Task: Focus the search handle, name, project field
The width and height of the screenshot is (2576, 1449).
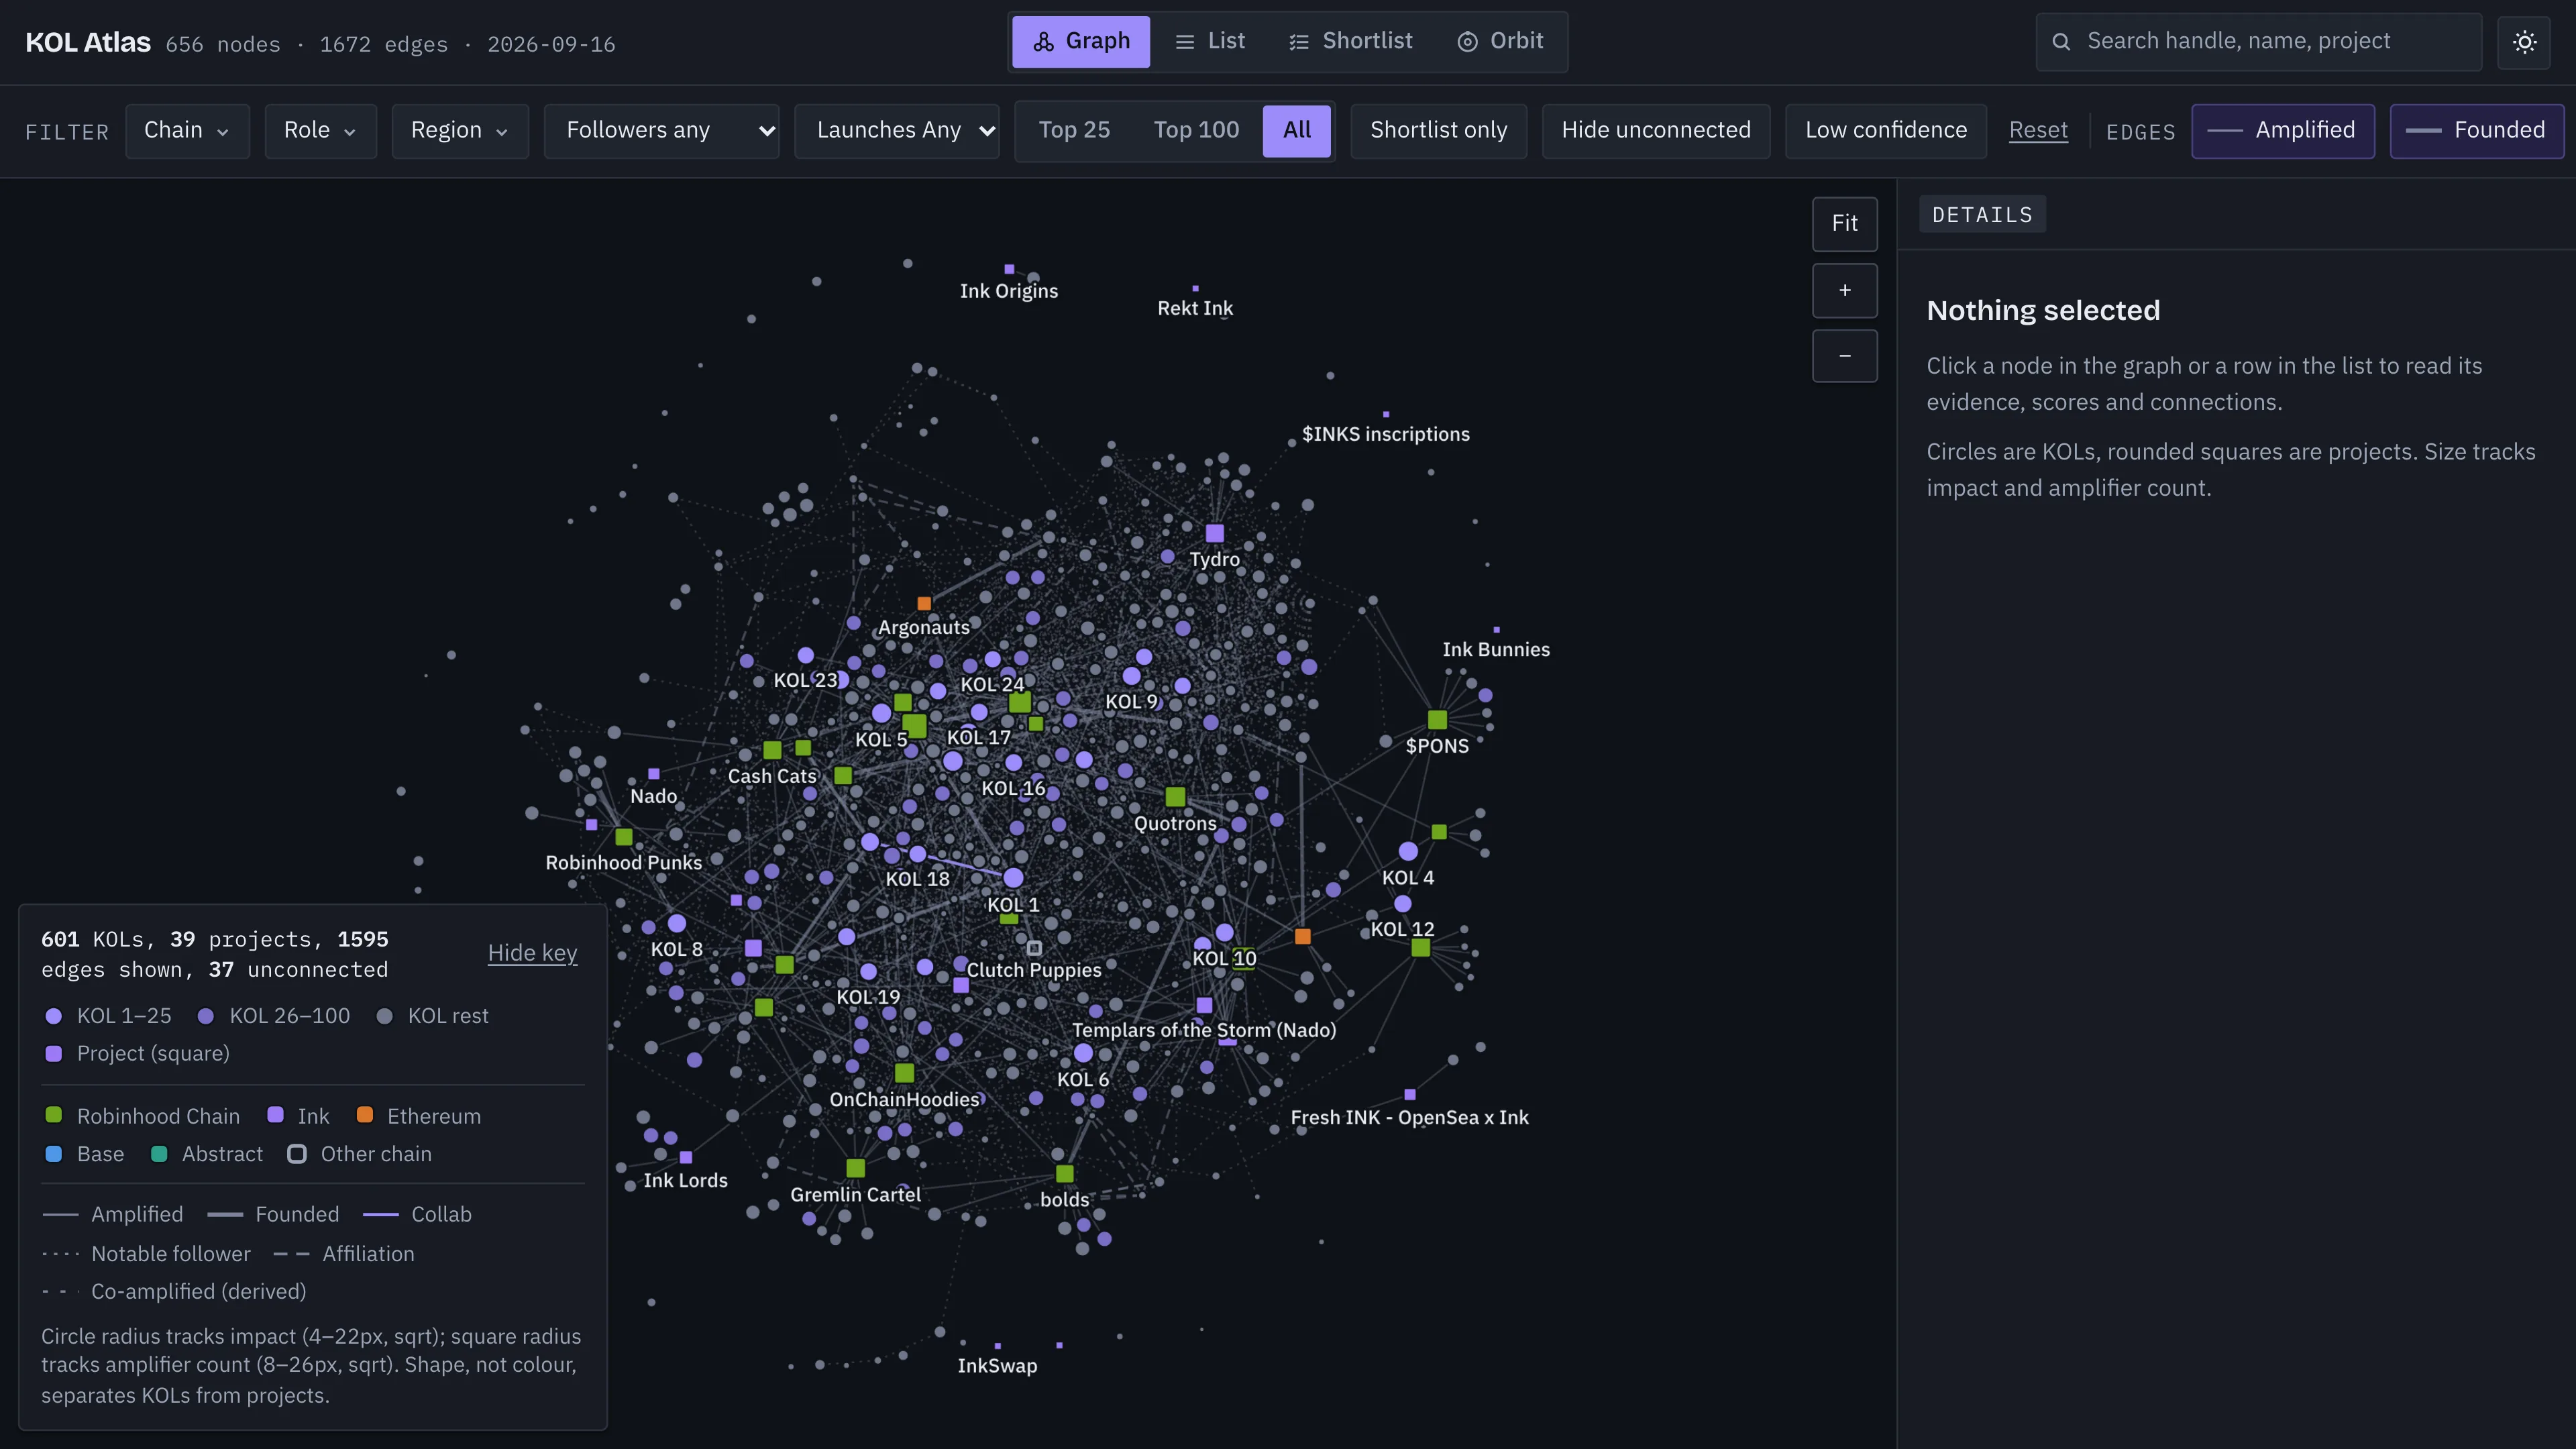Action: click(2258, 42)
